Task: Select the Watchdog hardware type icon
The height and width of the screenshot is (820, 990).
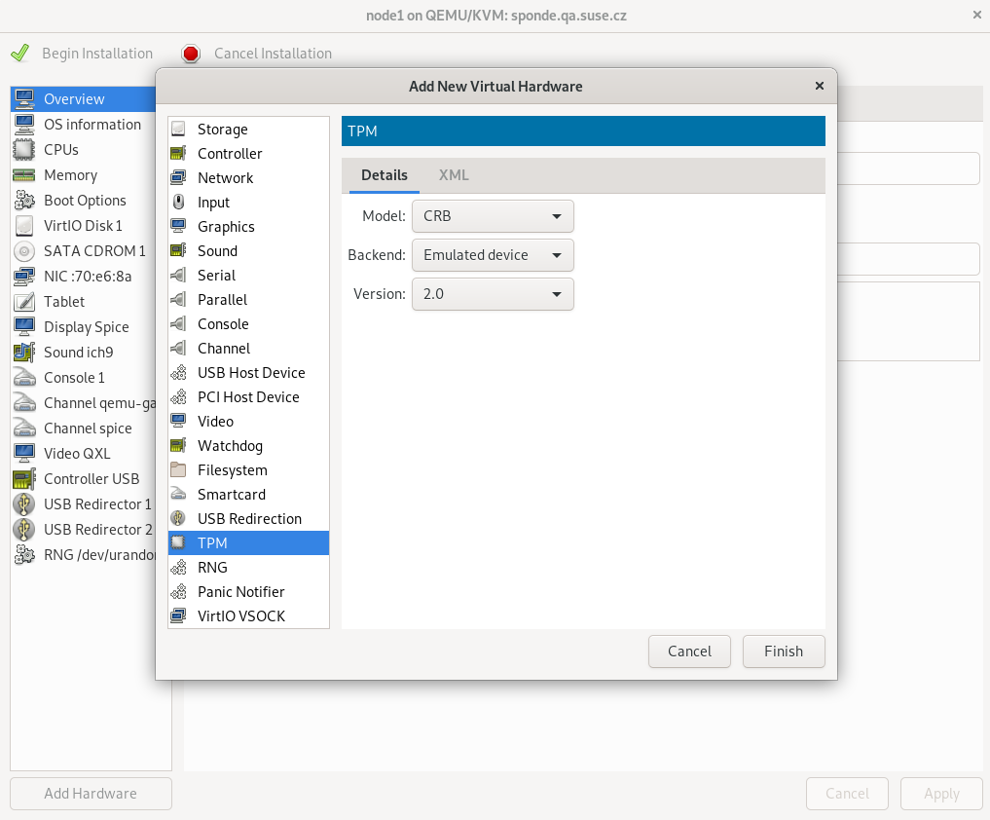Action: pos(181,445)
